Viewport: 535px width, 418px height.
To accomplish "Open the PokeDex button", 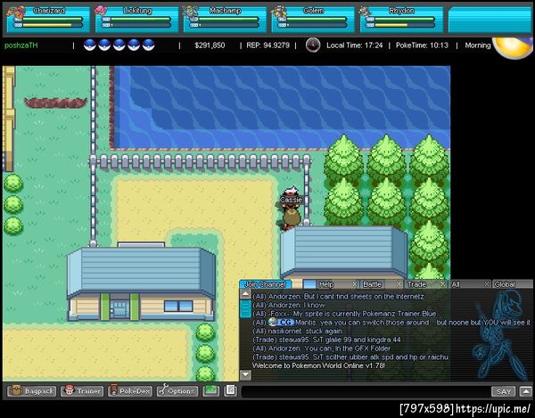I will pos(129,390).
